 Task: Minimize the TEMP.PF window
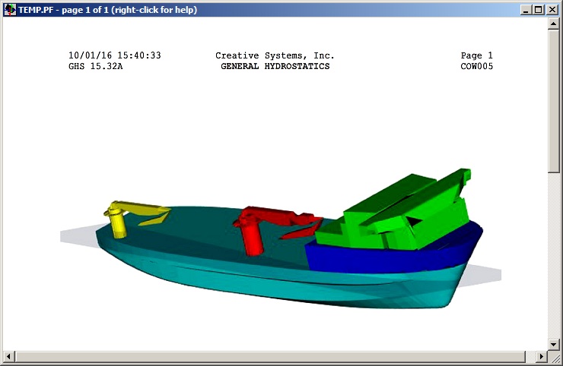coord(526,9)
